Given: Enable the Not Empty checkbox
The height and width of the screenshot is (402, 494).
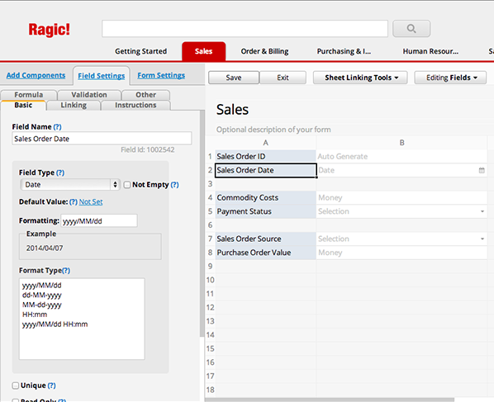Looking at the screenshot, I should tap(127, 185).
